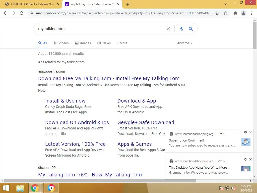The height and width of the screenshot is (193, 257).
Task: Open the second Chromium-style taskbar icon
Action: tap(51, 188)
